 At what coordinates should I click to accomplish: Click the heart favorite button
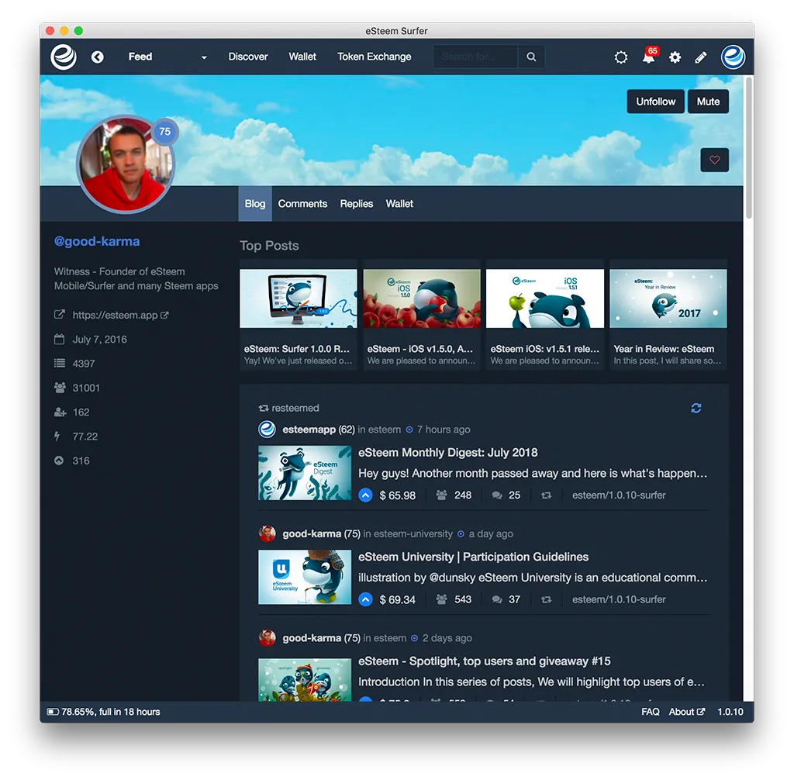point(714,160)
